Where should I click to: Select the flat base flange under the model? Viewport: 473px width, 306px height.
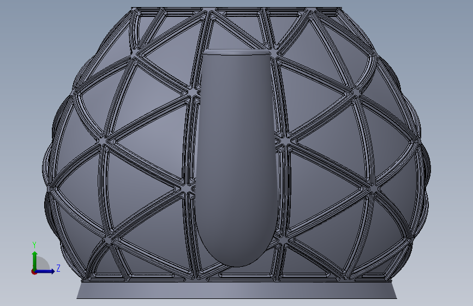click(237, 290)
